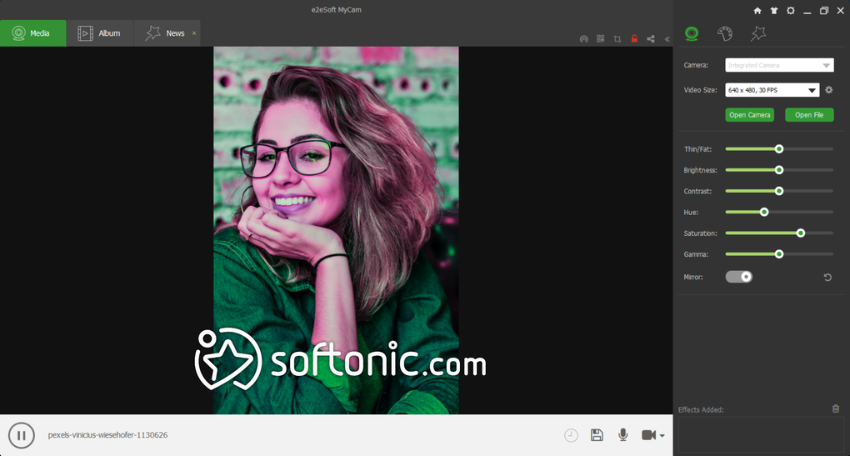Close the News tab
The height and width of the screenshot is (456, 850).
pos(194,33)
